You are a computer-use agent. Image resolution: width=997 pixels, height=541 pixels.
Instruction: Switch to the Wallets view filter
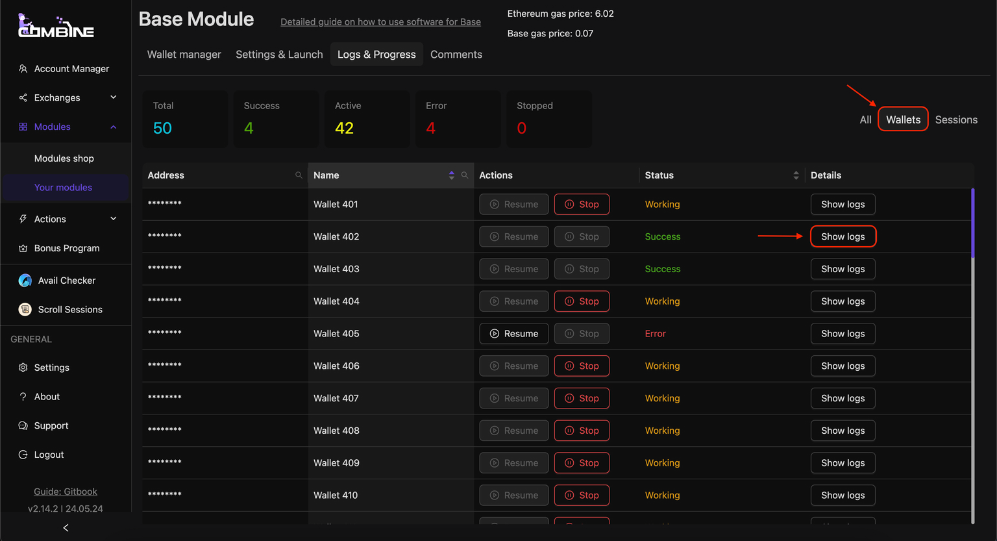point(903,120)
